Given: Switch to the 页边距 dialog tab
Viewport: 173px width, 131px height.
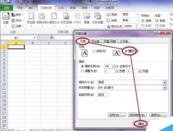Looking at the screenshot, I should [x=95, y=41].
